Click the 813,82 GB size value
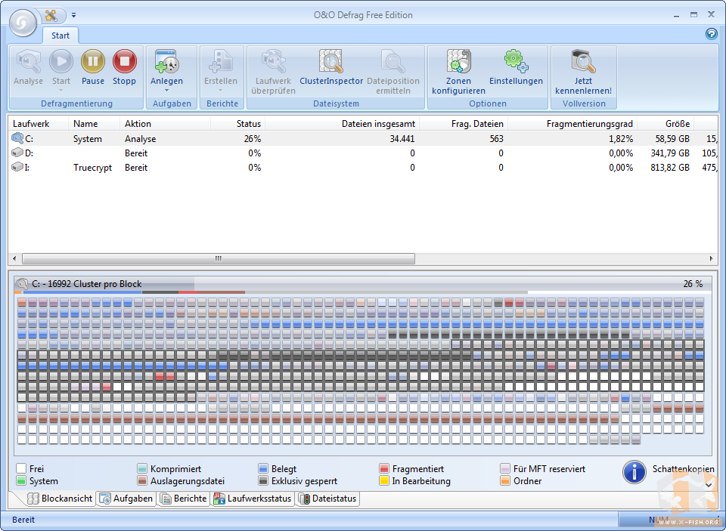 [670, 168]
